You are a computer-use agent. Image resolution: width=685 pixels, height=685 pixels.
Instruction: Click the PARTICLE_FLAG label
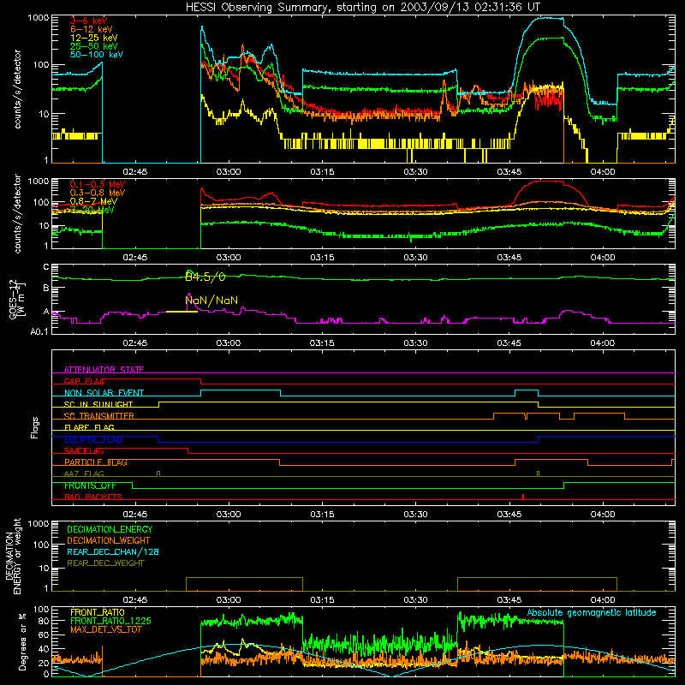tap(96, 462)
